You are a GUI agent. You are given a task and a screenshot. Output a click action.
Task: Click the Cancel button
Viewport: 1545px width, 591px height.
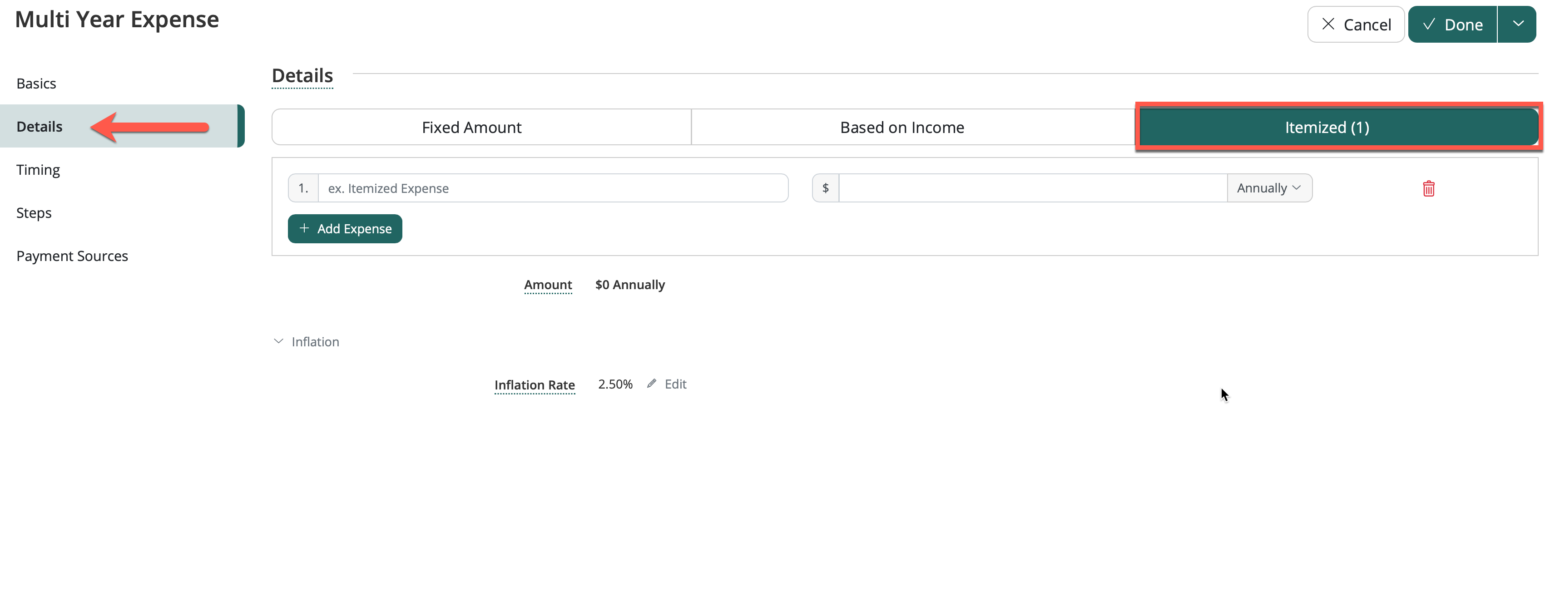pyautogui.click(x=1356, y=25)
